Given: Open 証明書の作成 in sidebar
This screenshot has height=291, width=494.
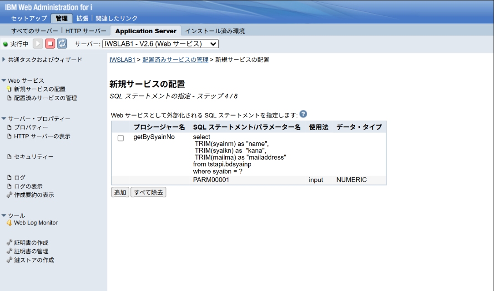Looking at the screenshot, I should 31,242.
